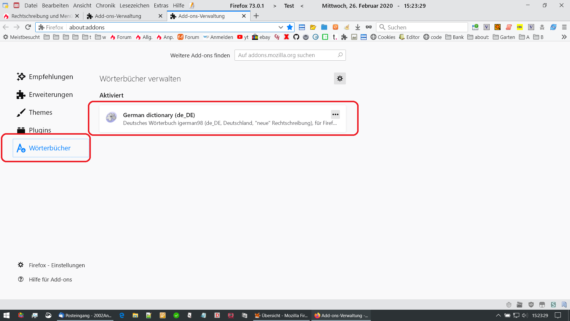Expand the address bar history dropdown
Image resolution: width=570 pixels, height=321 pixels.
(281, 27)
